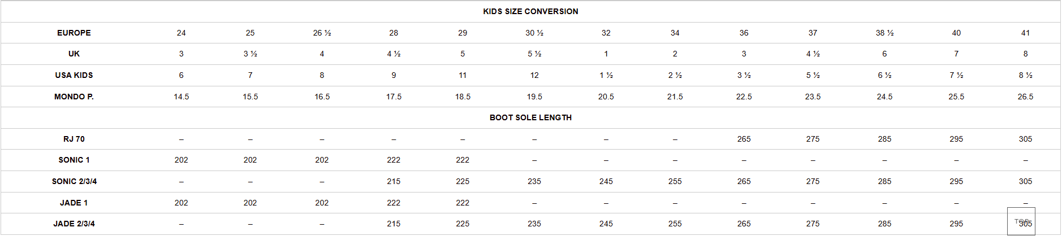The width and height of the screenshot is (1062, 236).
Task: Click Mondo Point 20.5 cell
Action: pyautogui.click(x=606, y=97)
